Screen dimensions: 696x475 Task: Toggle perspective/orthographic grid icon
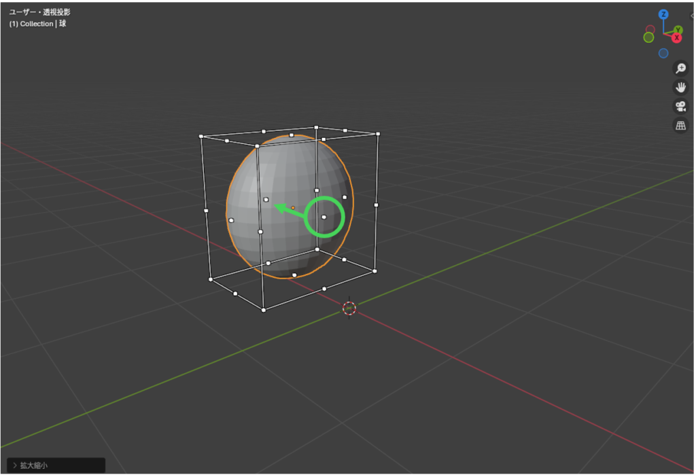click(x=680, y=126)
